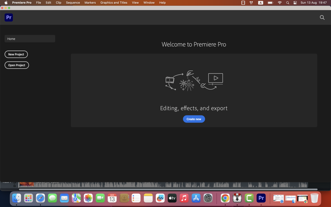This screenshot has width=331, height=207.
Task: Click the filmstrip icon in menu bar
Action: click(x=243, y=3)
